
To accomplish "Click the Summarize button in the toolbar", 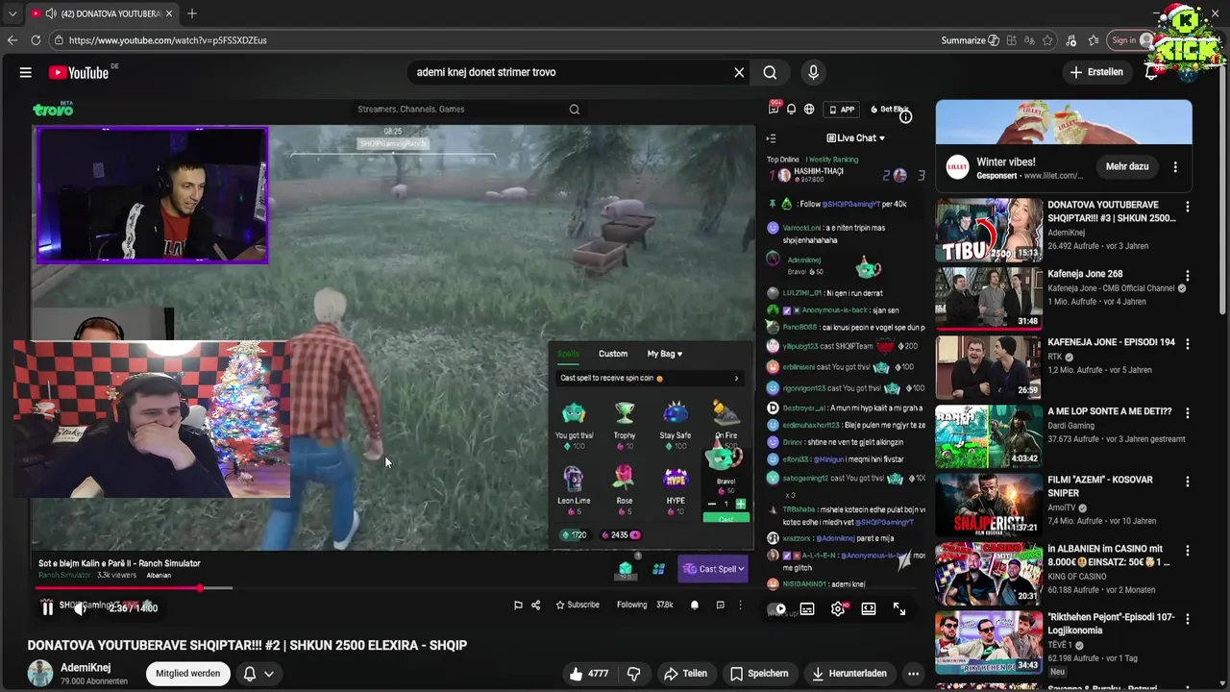I will [971, 40].
